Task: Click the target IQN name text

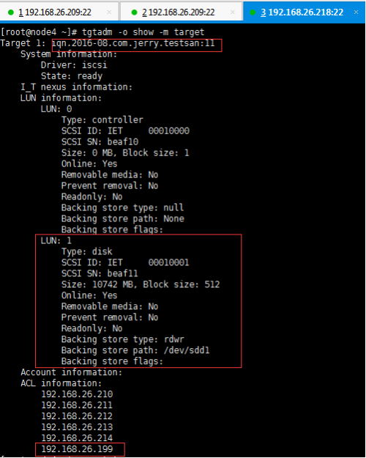Action: (x=133, y=43)
